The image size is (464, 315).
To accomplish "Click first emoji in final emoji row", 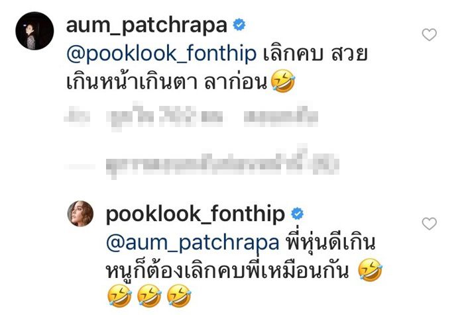I will coord(119,296).
